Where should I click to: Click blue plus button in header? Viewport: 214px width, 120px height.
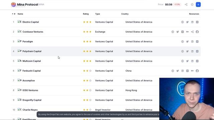tap(198, 4)
